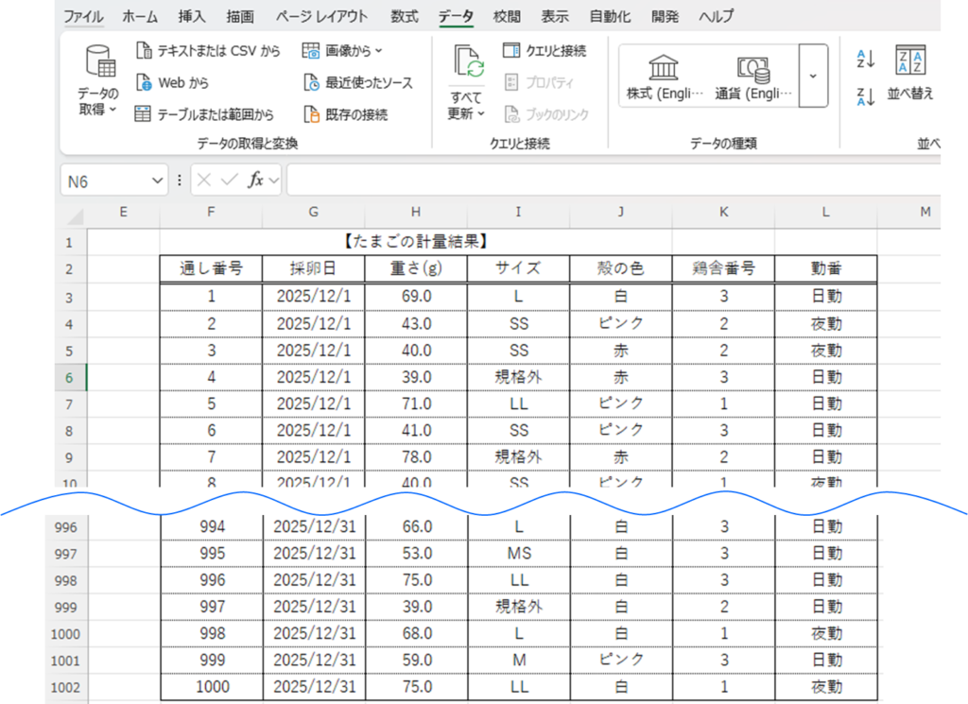This screenshot has height=704, width=968.
Task: Click the insert function fx button
Action: (x=255, y=180)
